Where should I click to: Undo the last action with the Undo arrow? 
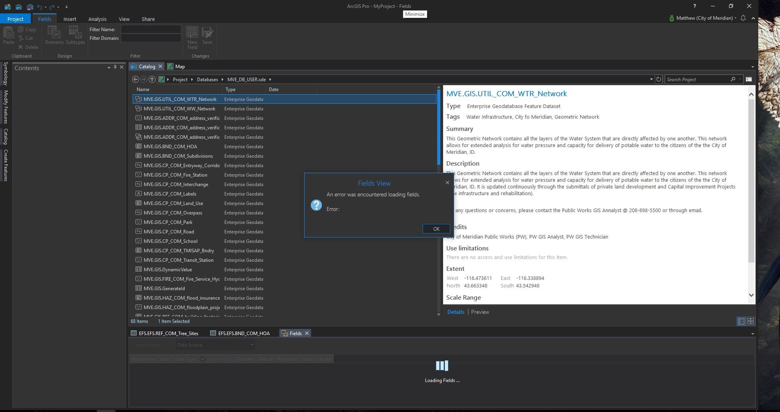(x=39, y=7)
